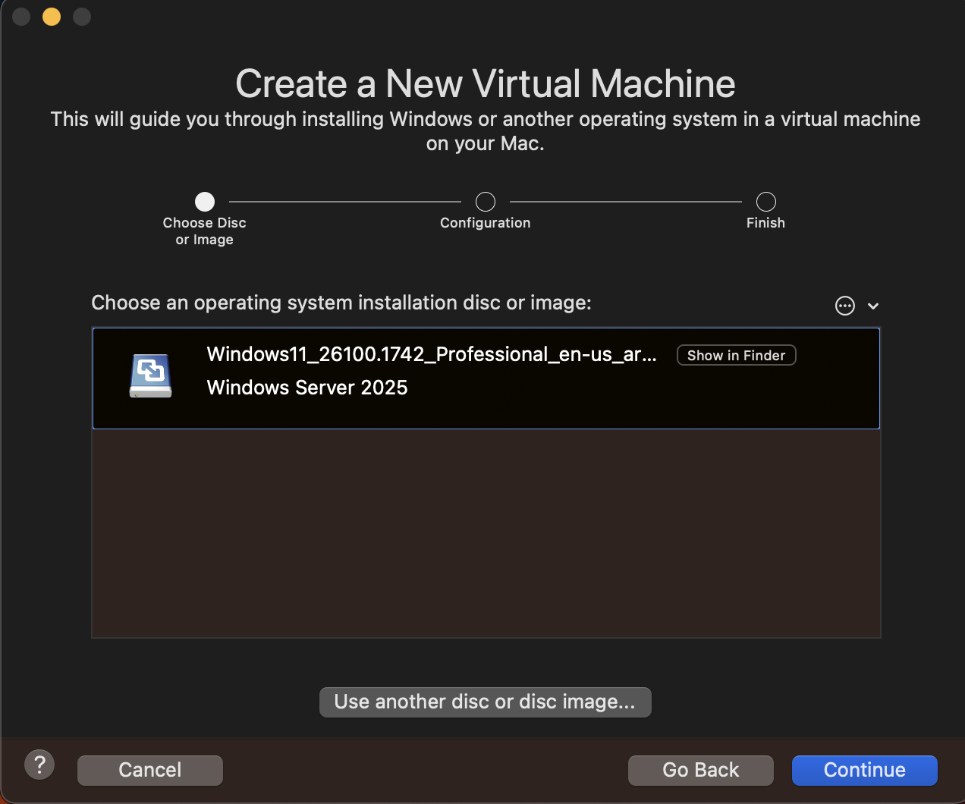
Task: Select the Windows Server 2025 label
Action: [307, 388]
